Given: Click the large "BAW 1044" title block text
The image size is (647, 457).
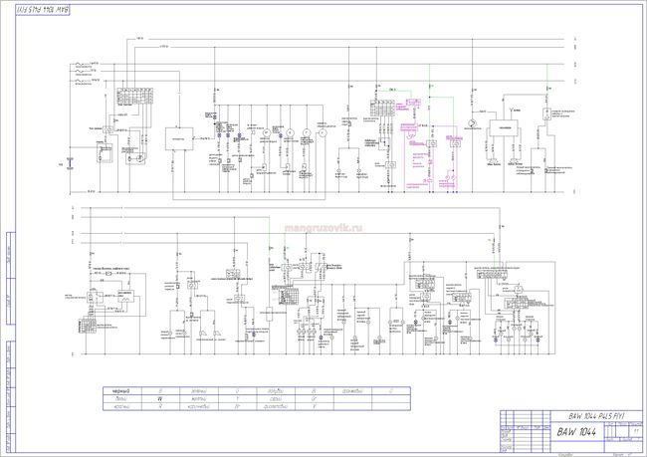Looking at the screenshot, I should pyautogui.click(x=576, y=432).
